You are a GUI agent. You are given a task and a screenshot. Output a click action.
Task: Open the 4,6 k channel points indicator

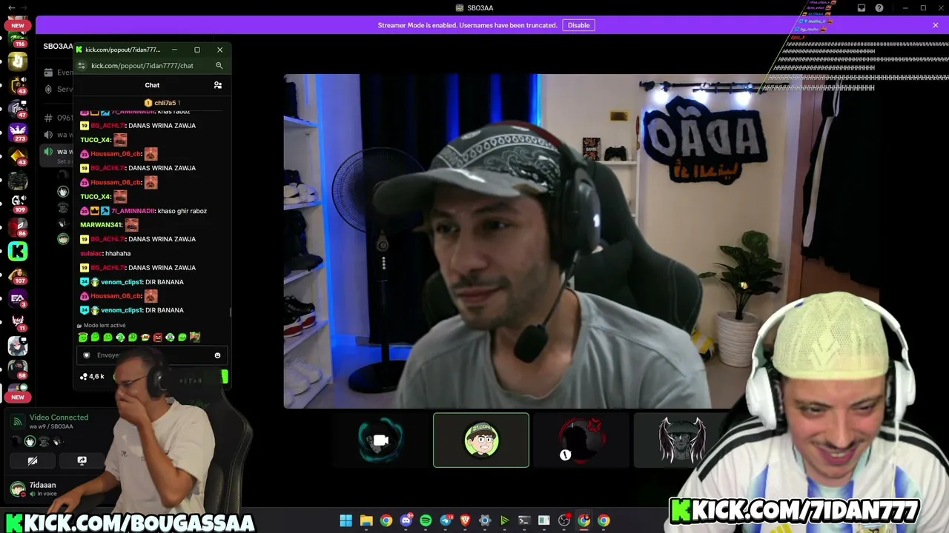click(x=93, y=377)
